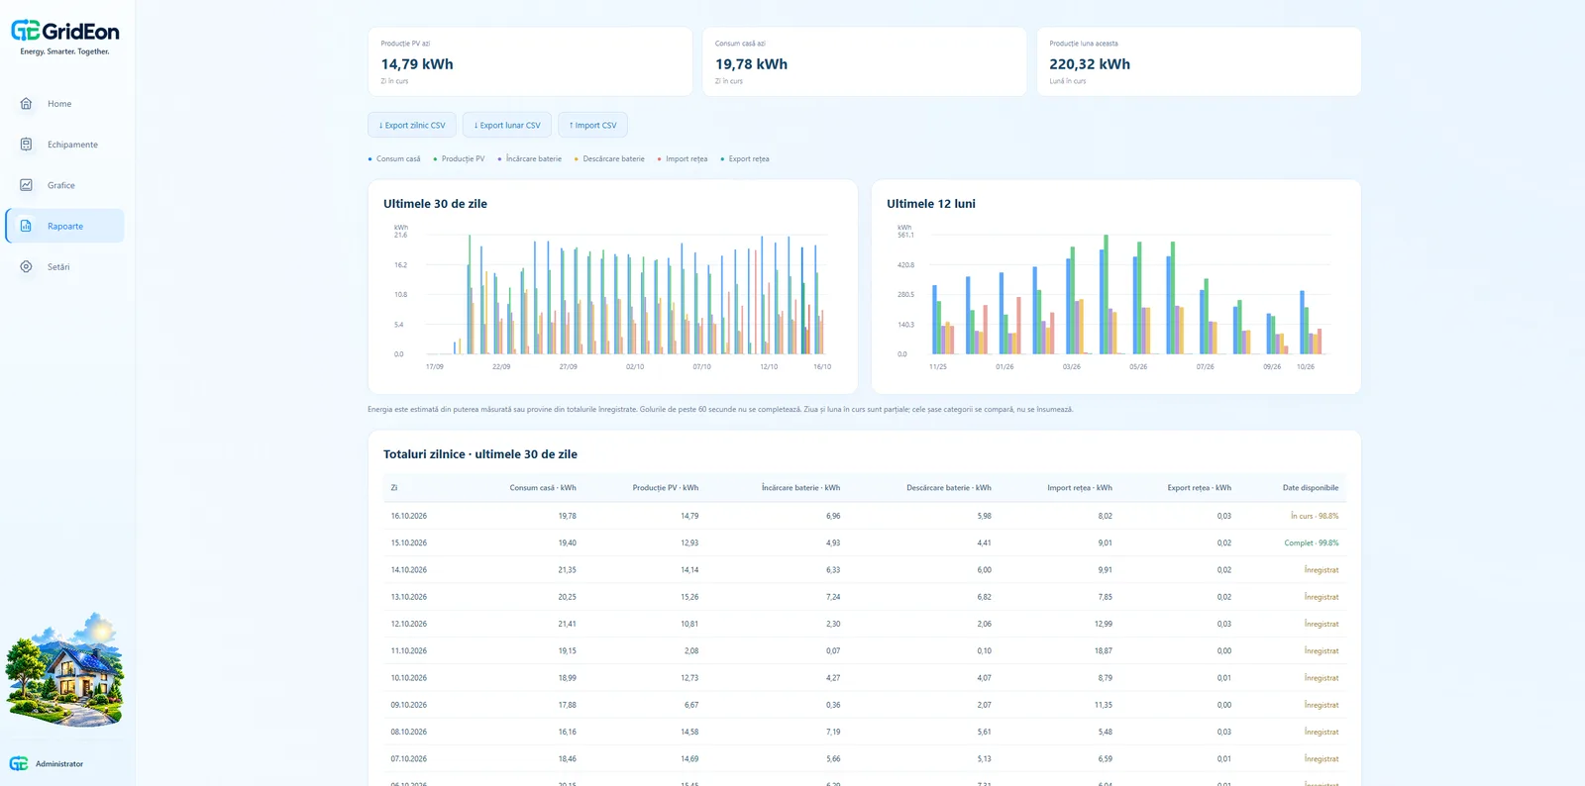Toggle the Export rețea legend item
This screenshot has width=1585, height=786.
coord(745,158)
